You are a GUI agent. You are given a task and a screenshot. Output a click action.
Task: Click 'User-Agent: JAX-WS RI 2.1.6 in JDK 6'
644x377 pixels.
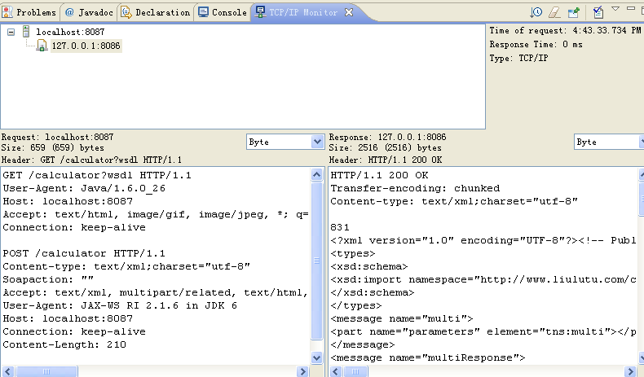click(x=120, y=305)
